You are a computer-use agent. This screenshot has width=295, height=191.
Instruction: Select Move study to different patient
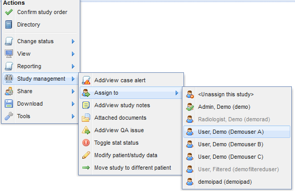click(131, 168)
